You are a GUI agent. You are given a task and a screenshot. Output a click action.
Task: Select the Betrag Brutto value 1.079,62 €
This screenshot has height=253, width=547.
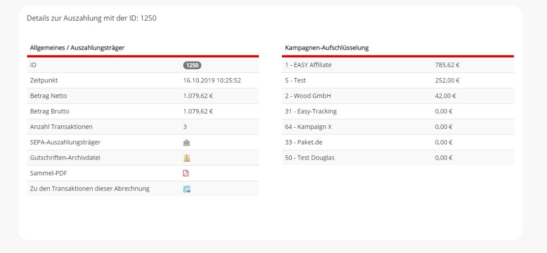198,112
